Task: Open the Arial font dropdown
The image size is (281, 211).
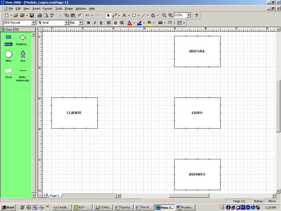Action: point(66,23)
